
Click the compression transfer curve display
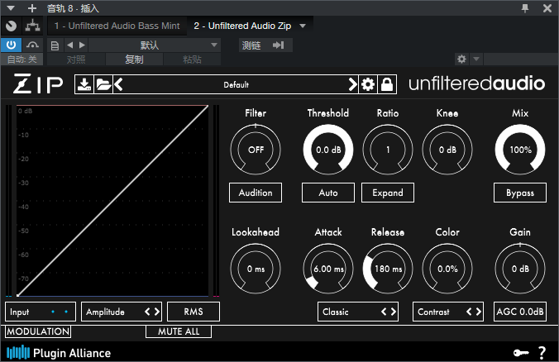(112, 201)
